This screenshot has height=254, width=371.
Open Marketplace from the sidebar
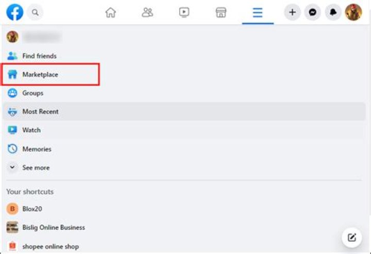tap(40, 75)
